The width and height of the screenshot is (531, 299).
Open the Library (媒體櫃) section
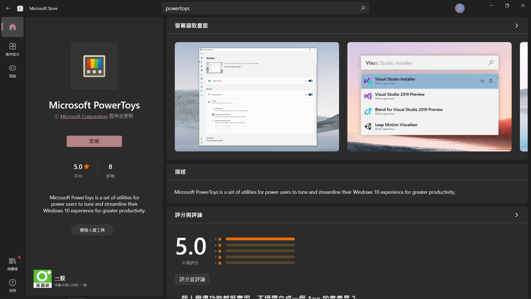pos(12,264)
